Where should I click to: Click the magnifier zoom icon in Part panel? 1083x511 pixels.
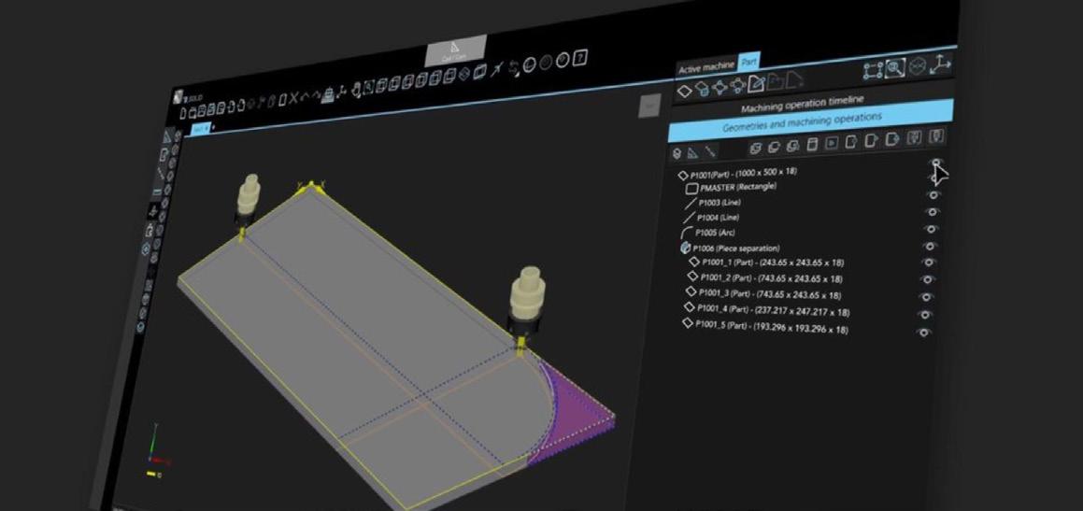pyautogui.click(x=895, y=67)
